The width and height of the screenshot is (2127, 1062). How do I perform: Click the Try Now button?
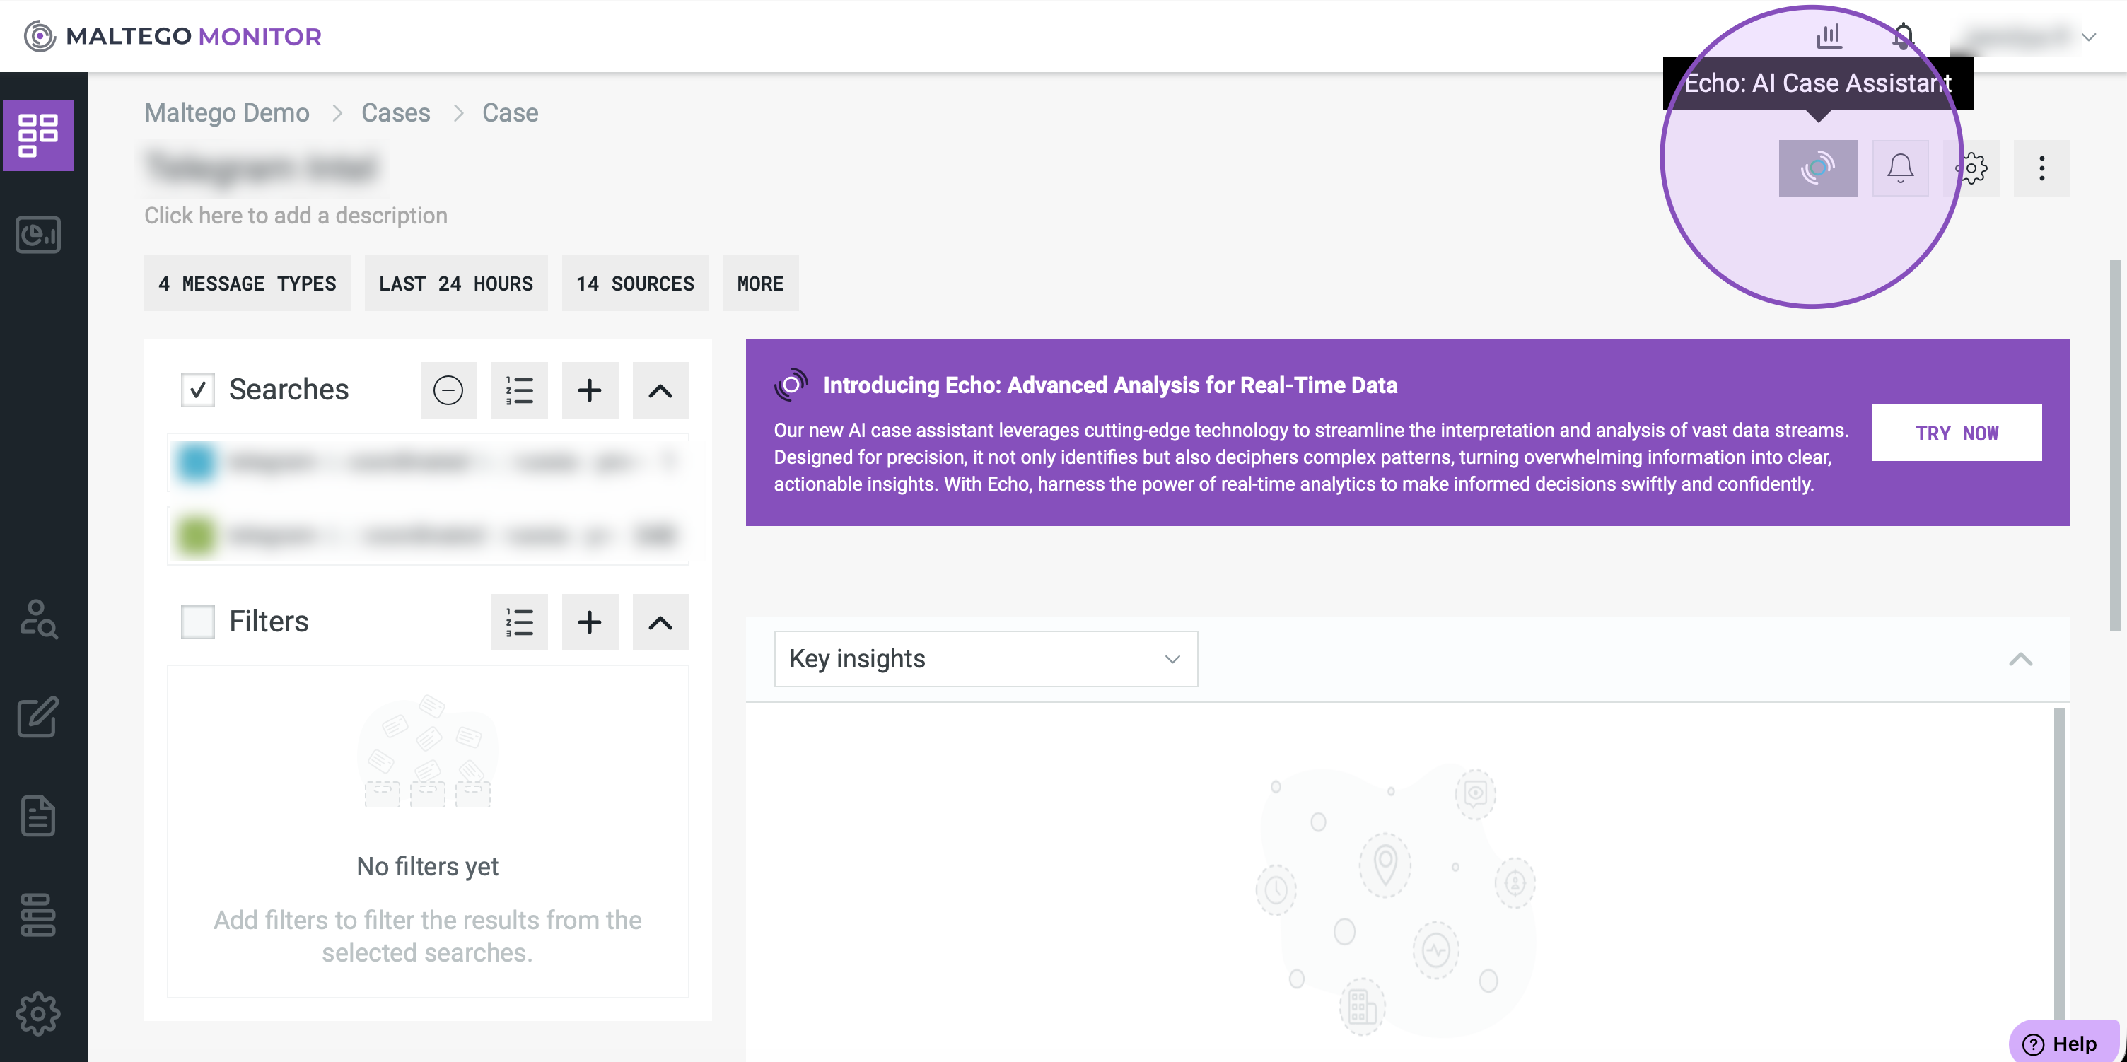click(1956, 433)
